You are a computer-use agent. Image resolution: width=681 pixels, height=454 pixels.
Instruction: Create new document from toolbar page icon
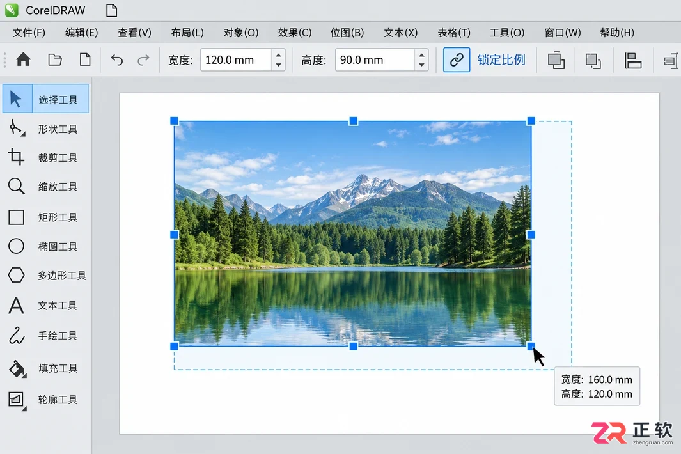[85, 59]
